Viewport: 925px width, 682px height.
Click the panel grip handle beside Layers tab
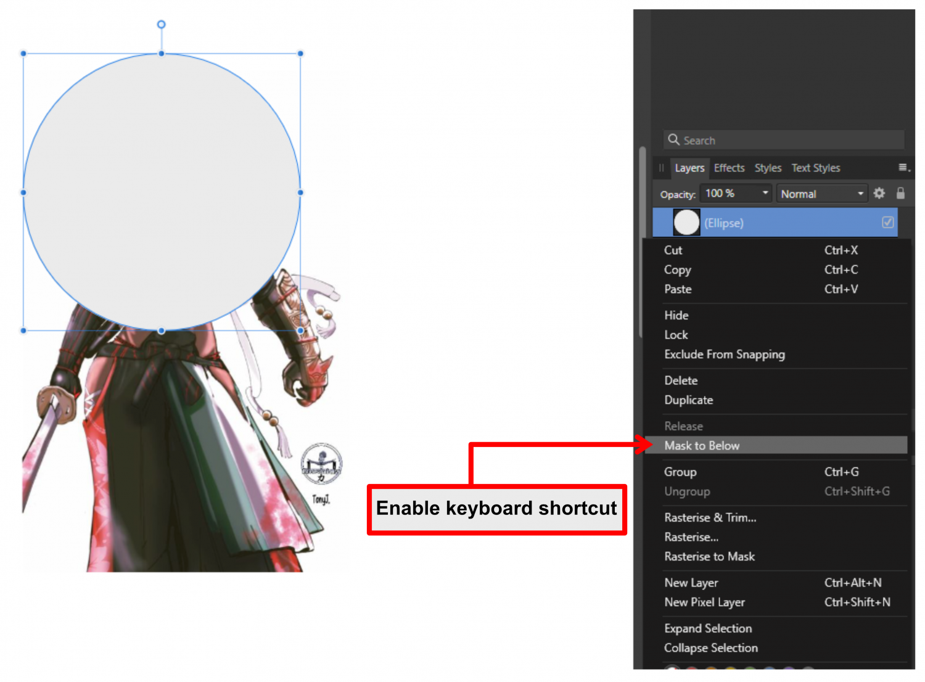point(661,168)
